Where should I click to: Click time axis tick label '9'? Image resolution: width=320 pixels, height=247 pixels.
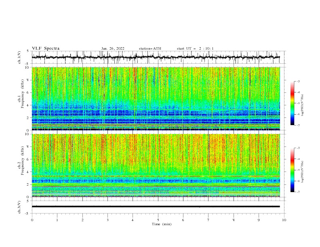coord(259,220)
